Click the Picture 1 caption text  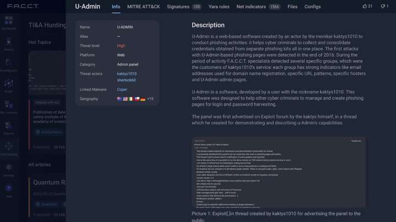[276, 217]
